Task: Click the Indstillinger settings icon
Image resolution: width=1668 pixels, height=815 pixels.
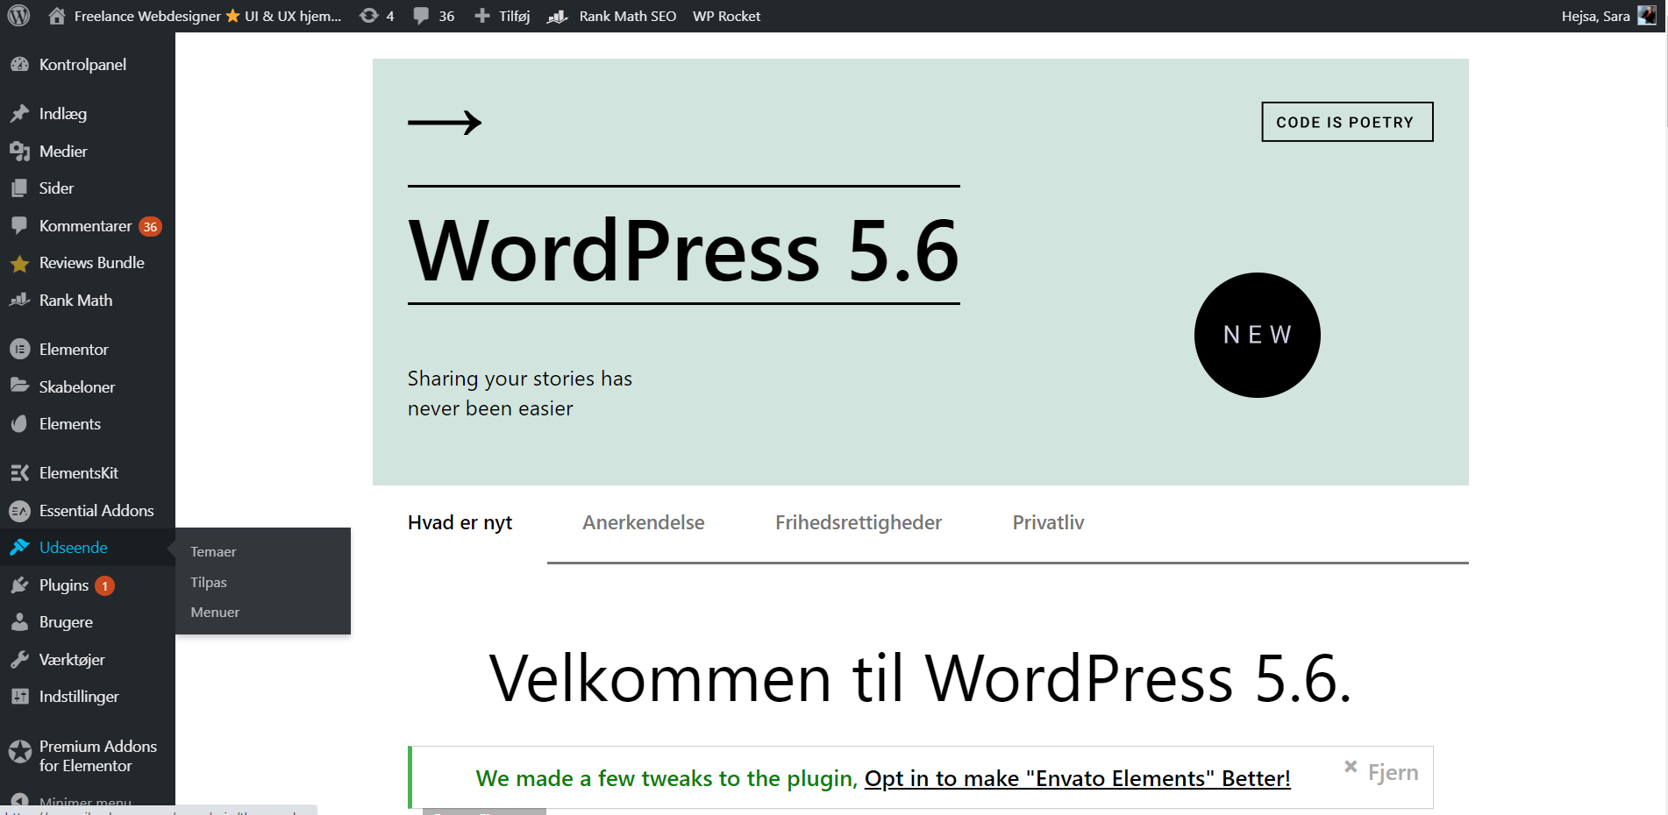Action: [x=19, y=697]
